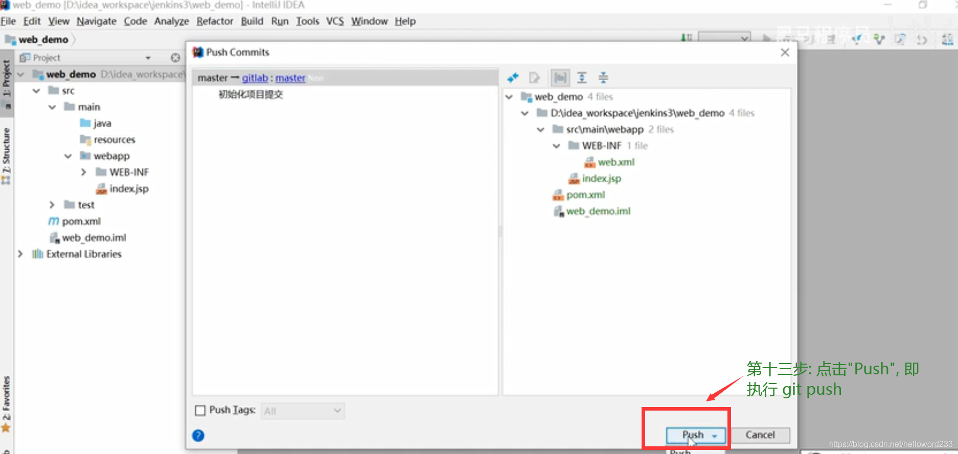Screen dimensions: 958x454
Task: Open the Push Tags 'All' combo box
Action: pos(303,411)
